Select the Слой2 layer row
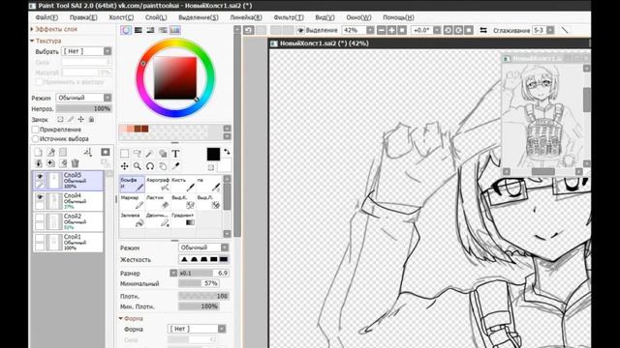 click(x=68, y=221)
